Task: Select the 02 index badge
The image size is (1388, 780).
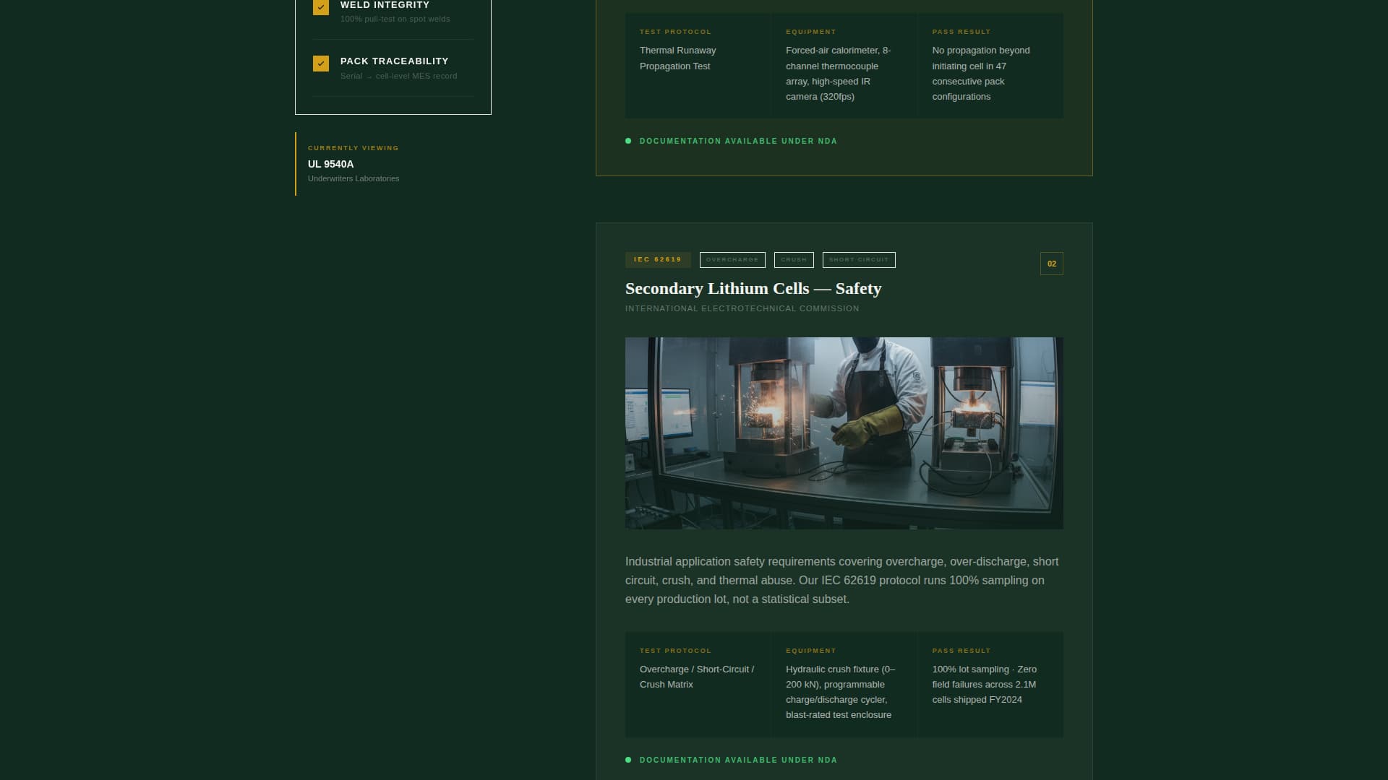Action: [x=1052, y=264]
